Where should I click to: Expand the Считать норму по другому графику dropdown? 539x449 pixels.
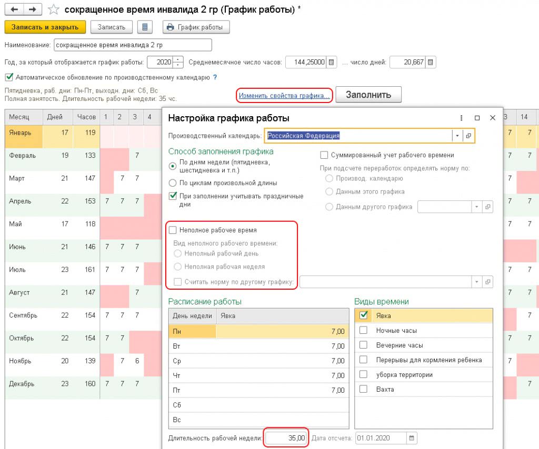(477, 282)
